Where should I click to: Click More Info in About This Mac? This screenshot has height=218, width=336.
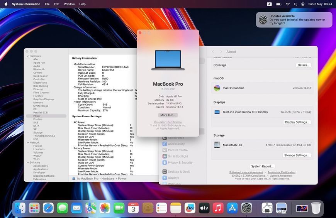click(168, 115)
